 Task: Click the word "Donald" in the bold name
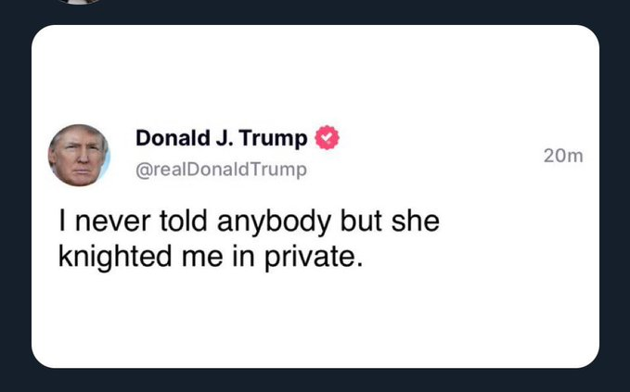174,138
